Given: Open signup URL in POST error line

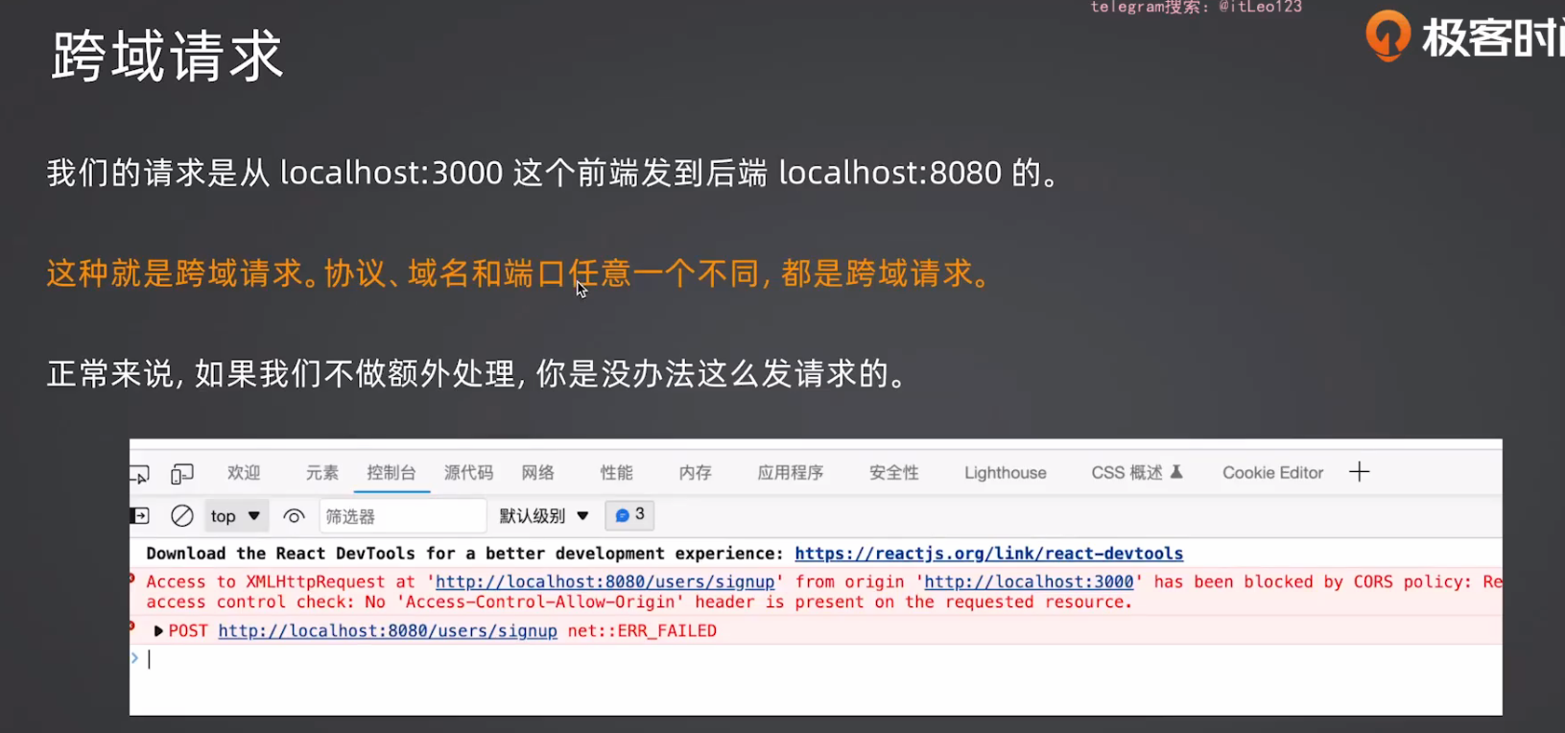Looking at the screenshot, I should point(388,631).
